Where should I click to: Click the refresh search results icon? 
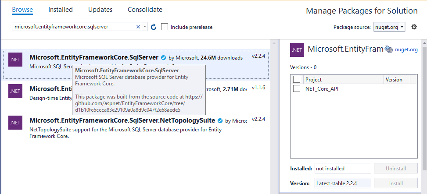154,27
